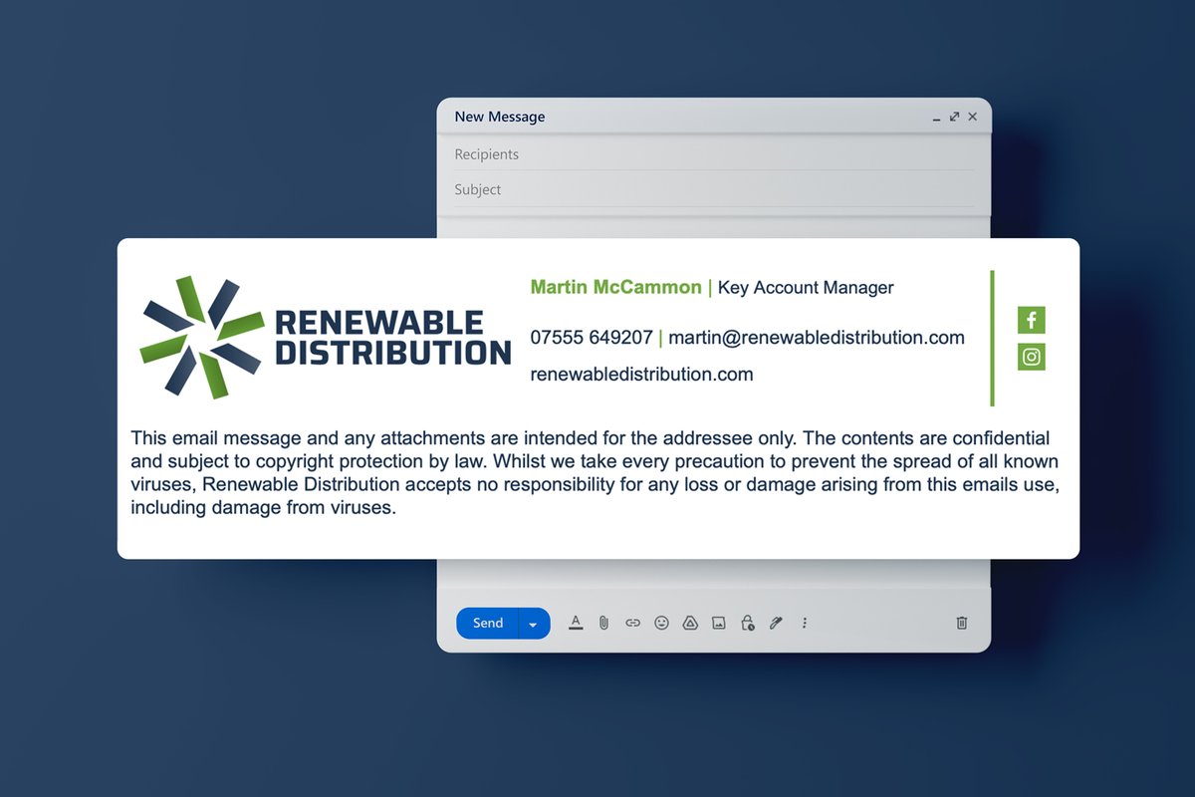
Task: Click the blue Send button
Action: coord(487,624)
